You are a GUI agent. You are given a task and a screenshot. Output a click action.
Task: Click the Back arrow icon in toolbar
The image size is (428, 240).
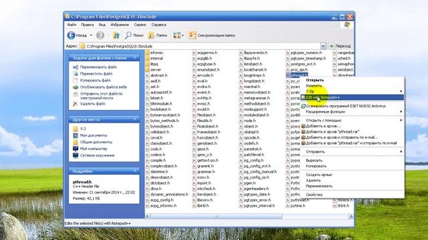click(x=72, y=35)
